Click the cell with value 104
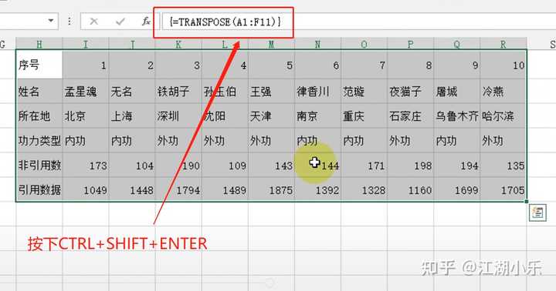The image size is (556, 291). 132,165
